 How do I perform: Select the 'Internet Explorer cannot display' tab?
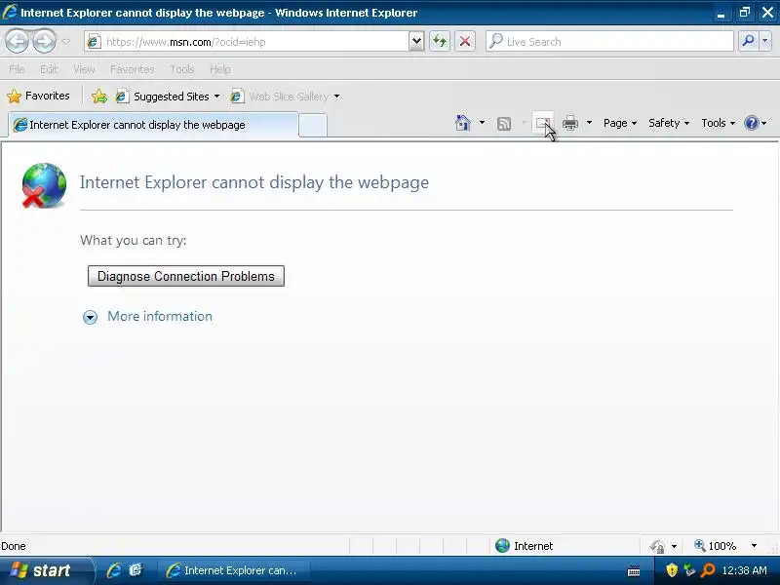[153, 125]
